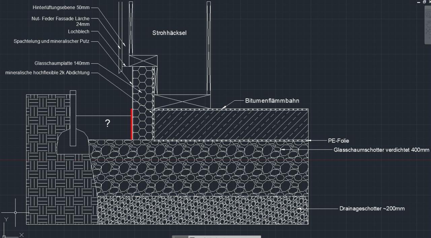
Task: Select 'Glasschaumplatte 140mm' label
Action: click(x=62, y=63)
